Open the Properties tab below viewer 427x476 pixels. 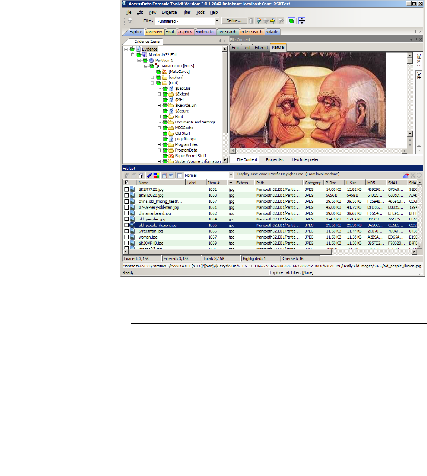274,160
